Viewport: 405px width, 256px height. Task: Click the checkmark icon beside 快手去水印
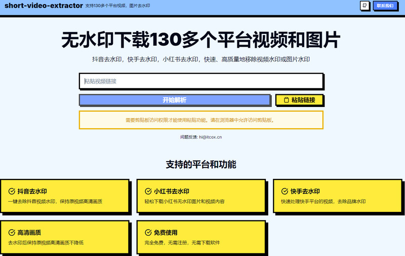(x=285, y=191)
